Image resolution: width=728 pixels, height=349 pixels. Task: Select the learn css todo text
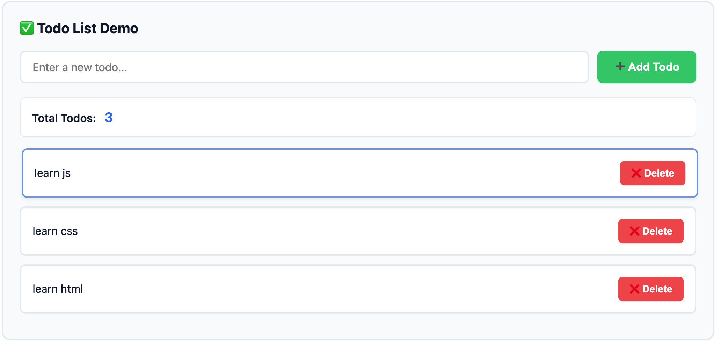coord(55,231)
